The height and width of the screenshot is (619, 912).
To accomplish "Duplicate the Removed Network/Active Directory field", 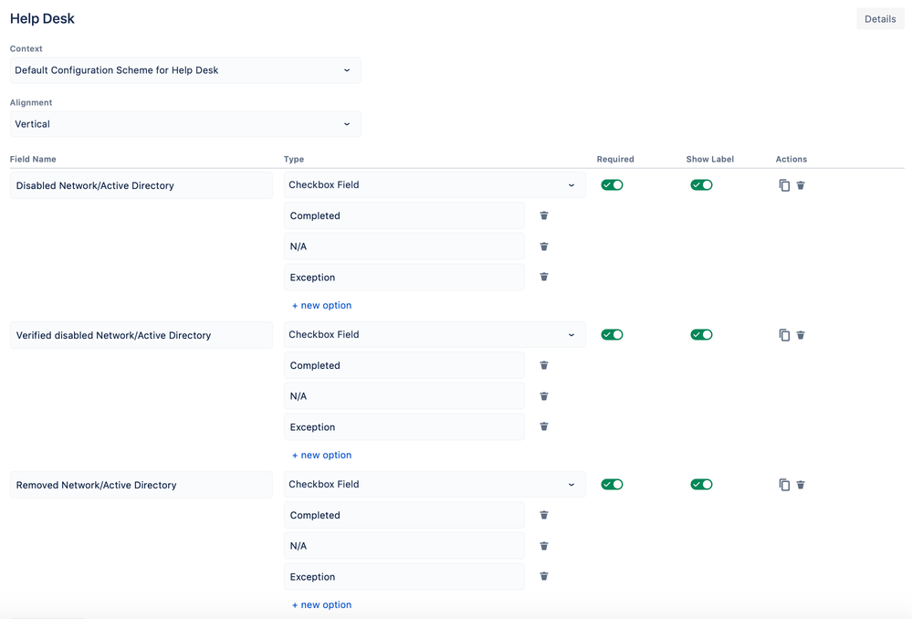I will 784,484.
